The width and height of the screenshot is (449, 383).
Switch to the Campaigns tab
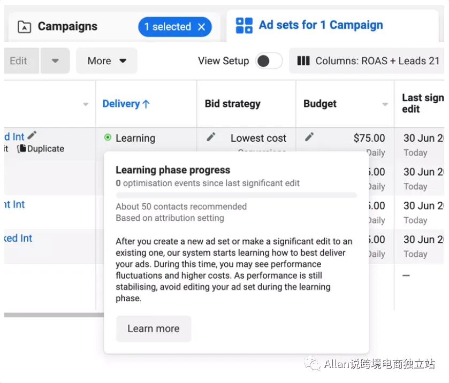click(x=67, y=27)
